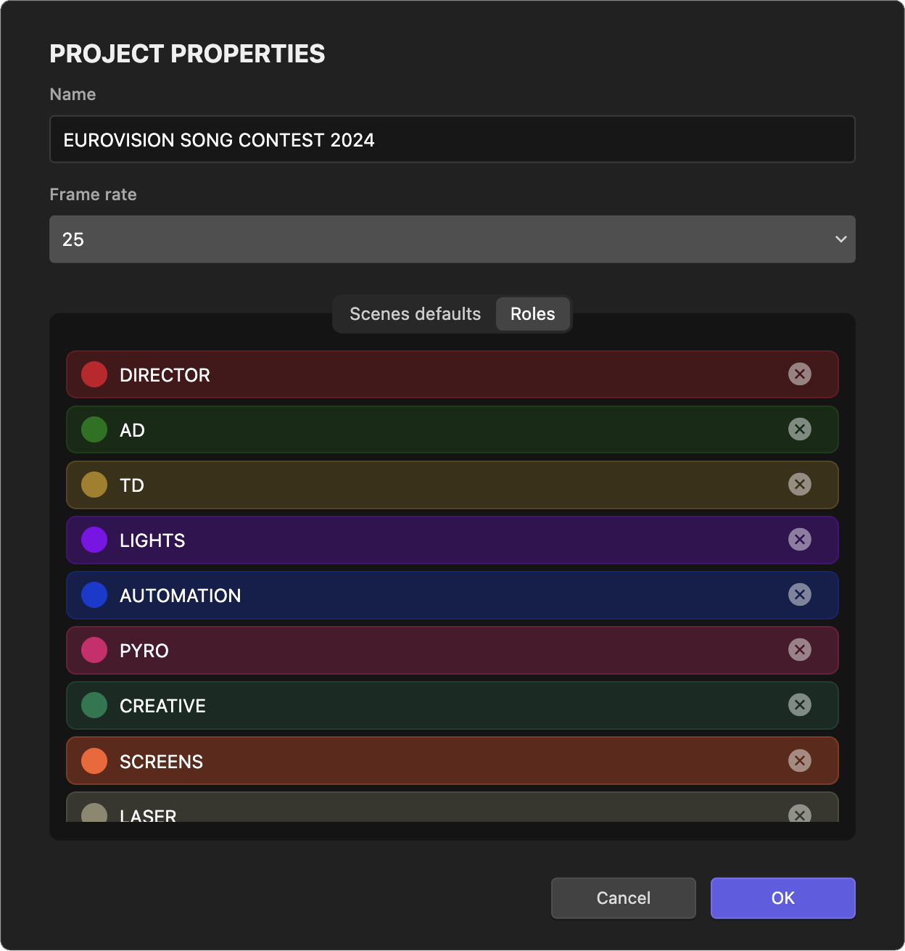Delete the AD role entry

point(800,429)
